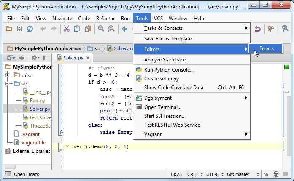Open the Deployment submenu
Viewport: 294px width, 181px height.
pyautogui.click(x=192, y=98)
